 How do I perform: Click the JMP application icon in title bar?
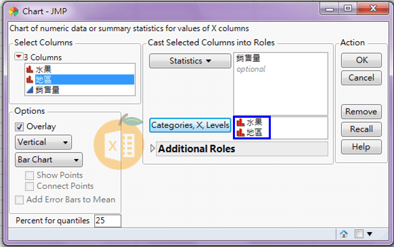click(x=14, y=12)
